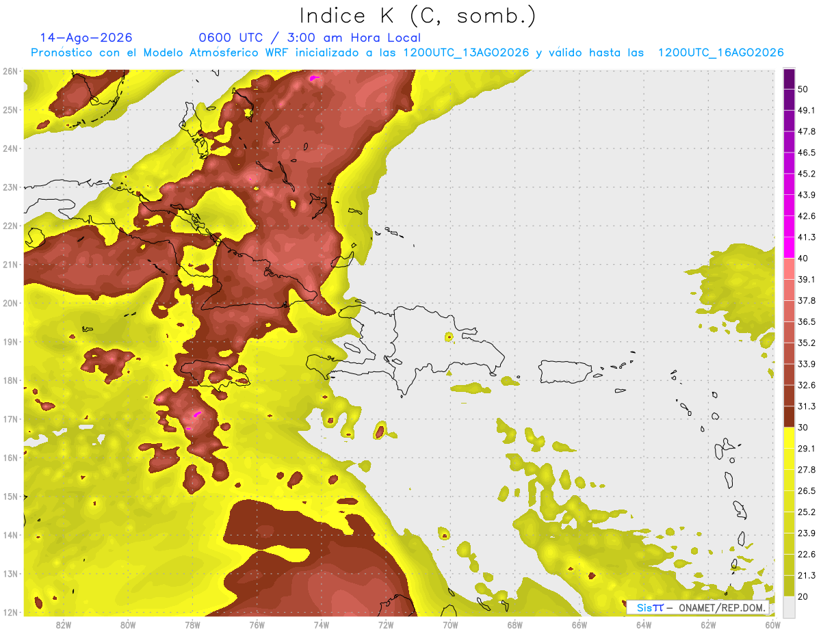Click the colorbar value "31.3"
This screenshot has width=821, height=634.
point(807,406)
